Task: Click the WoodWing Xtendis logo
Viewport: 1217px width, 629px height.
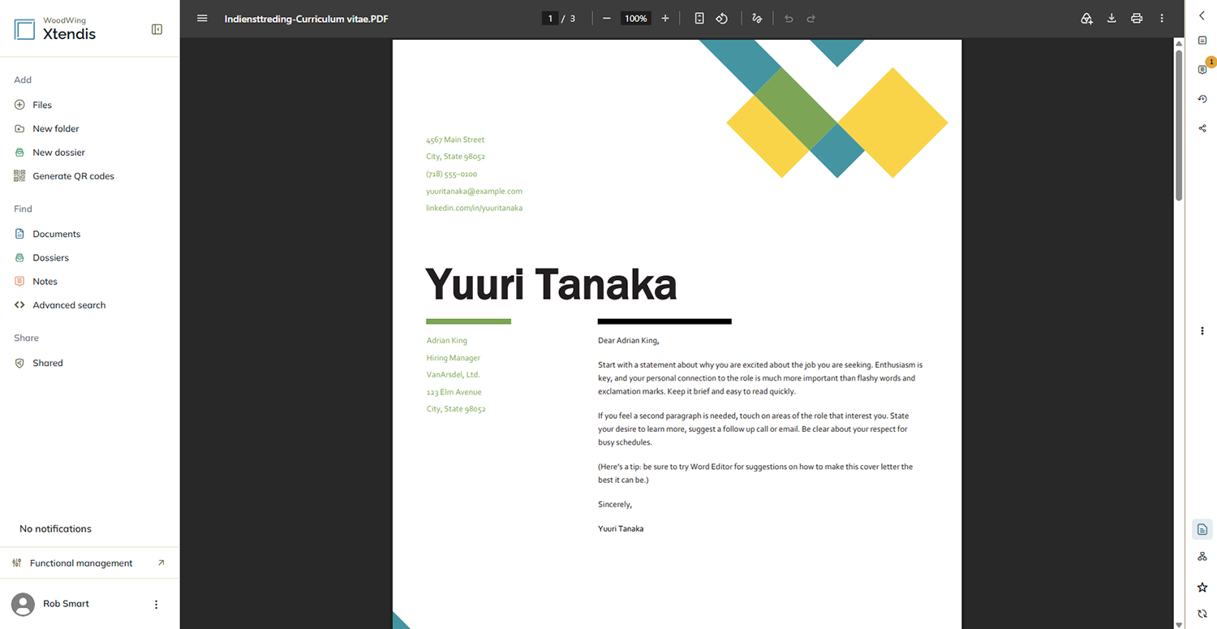Action: tap(55, 28)
